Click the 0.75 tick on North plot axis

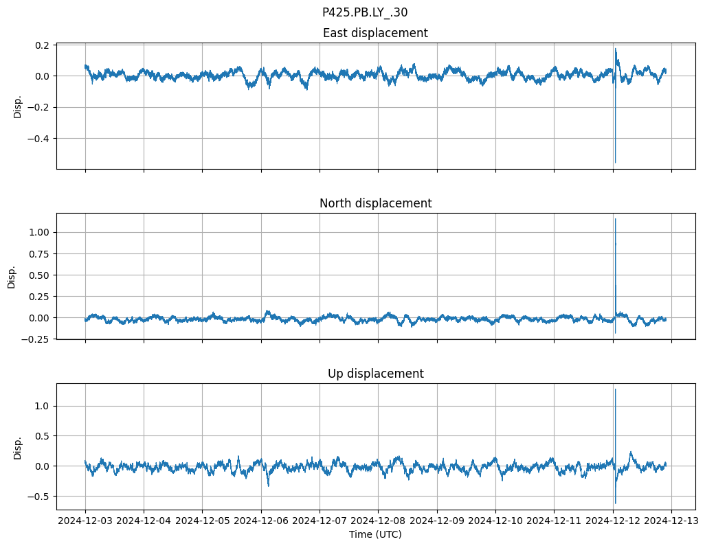click(x=38, y=253)
